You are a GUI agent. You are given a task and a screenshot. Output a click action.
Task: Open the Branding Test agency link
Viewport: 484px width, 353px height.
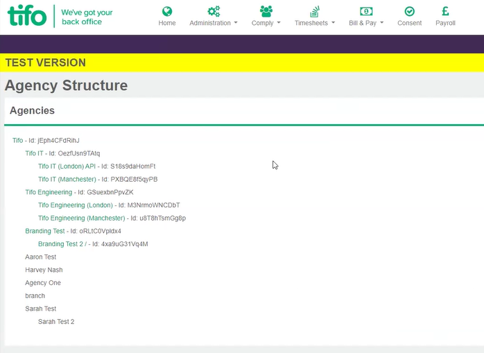[45, 231]
